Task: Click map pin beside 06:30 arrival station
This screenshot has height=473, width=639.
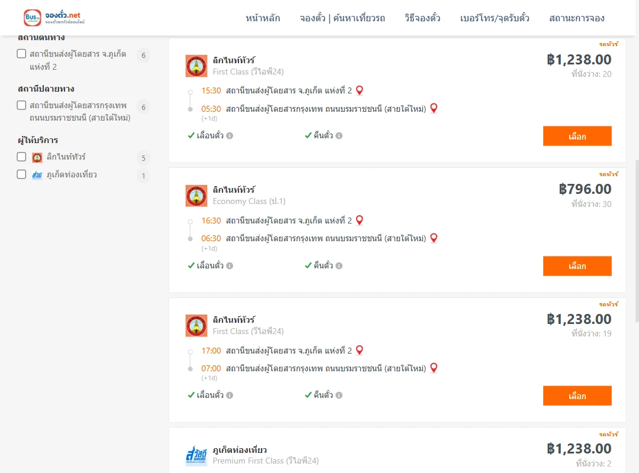Action: 434,238
